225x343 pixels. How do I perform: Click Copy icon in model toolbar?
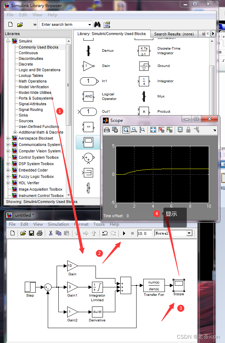tap(58, 234)
